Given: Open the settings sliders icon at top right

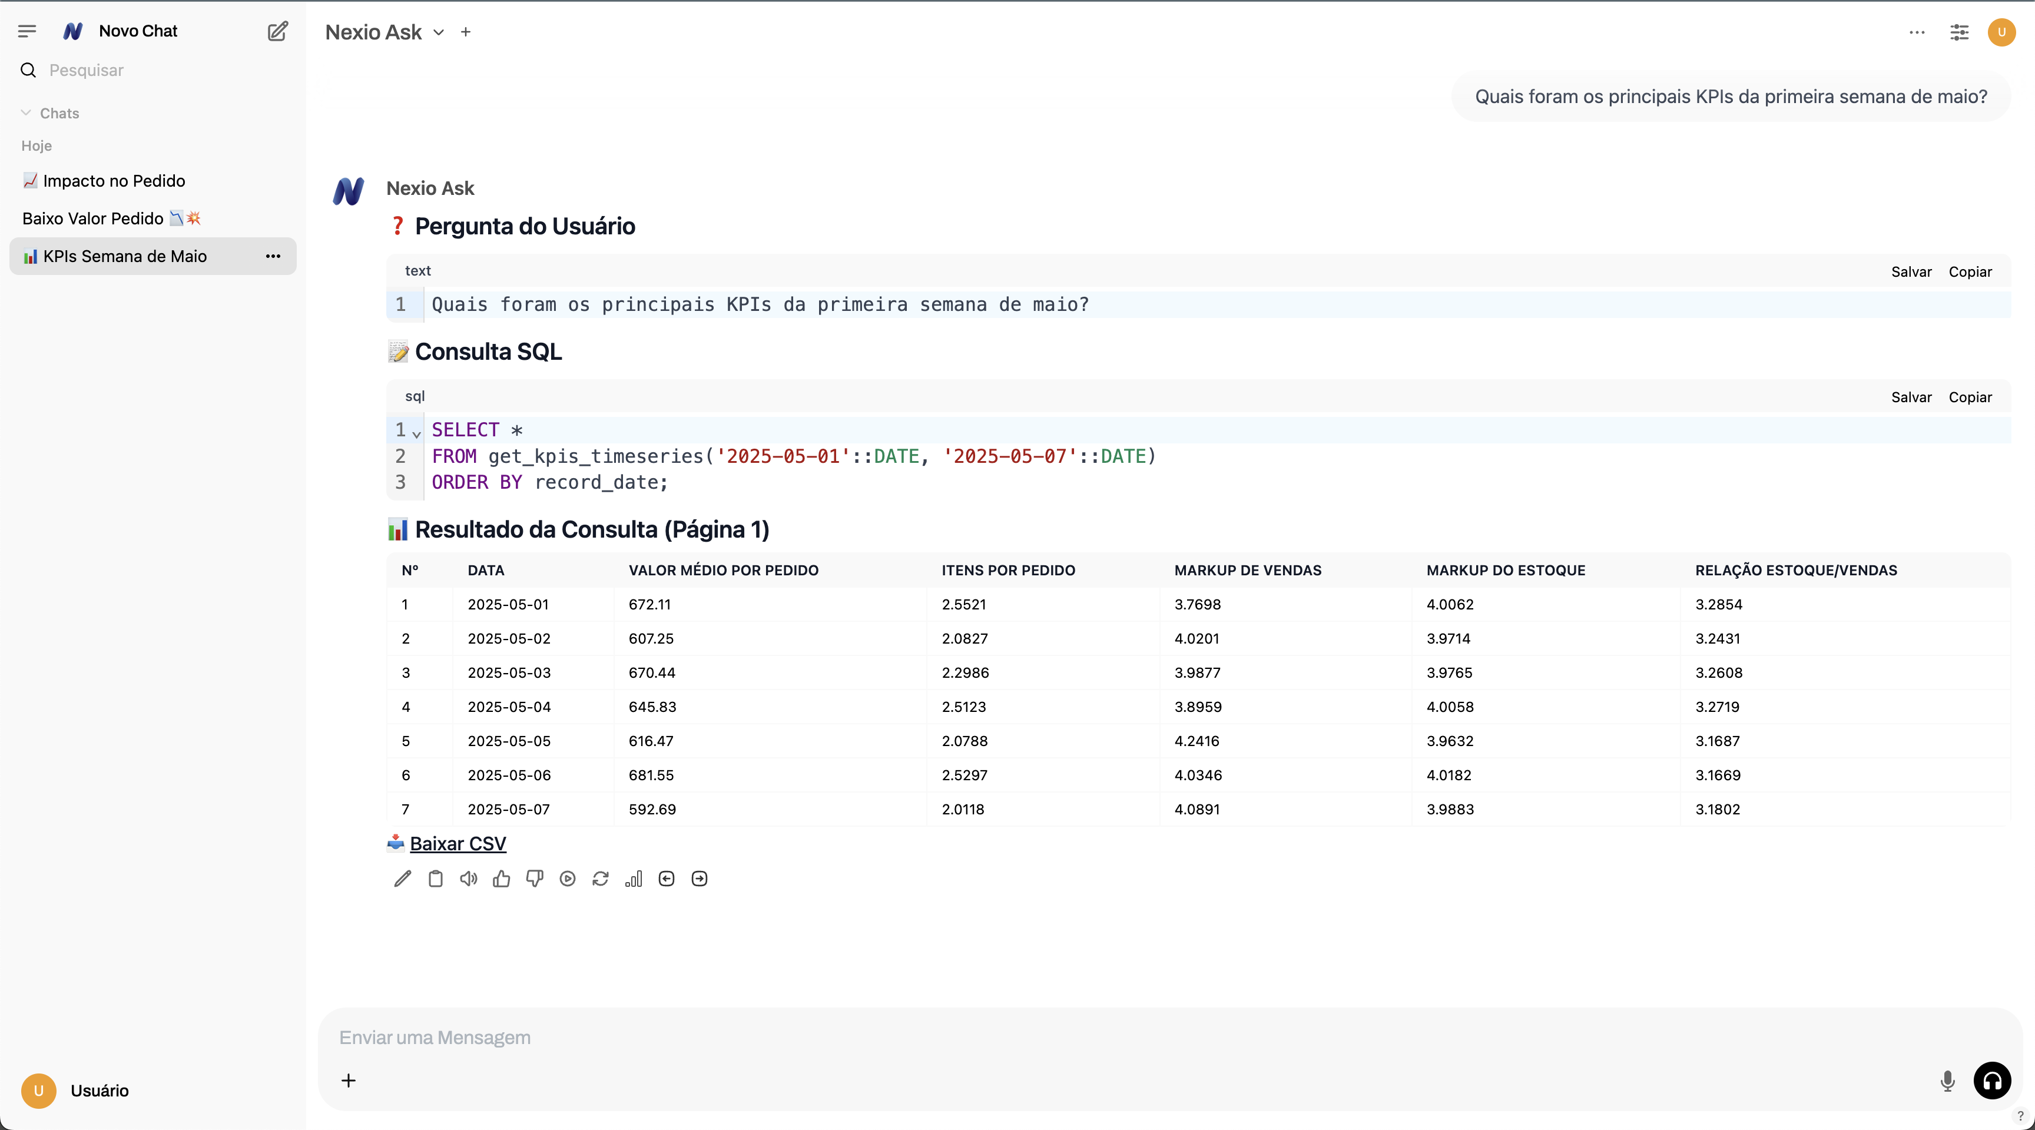Looking at the screenshot, I should (1959, 32).
